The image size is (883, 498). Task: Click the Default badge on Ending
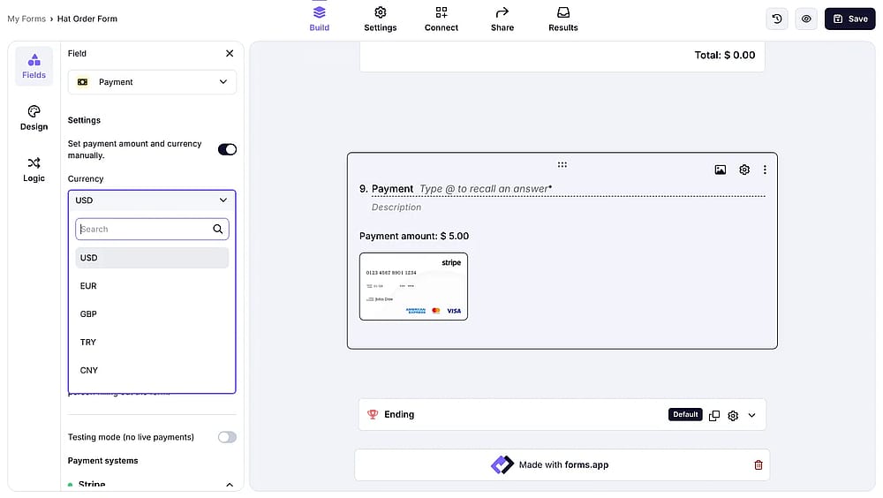click(x=685, y=415)
